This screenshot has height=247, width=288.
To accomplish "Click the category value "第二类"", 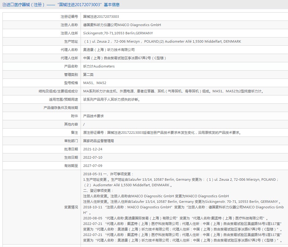I will (88, 75).
